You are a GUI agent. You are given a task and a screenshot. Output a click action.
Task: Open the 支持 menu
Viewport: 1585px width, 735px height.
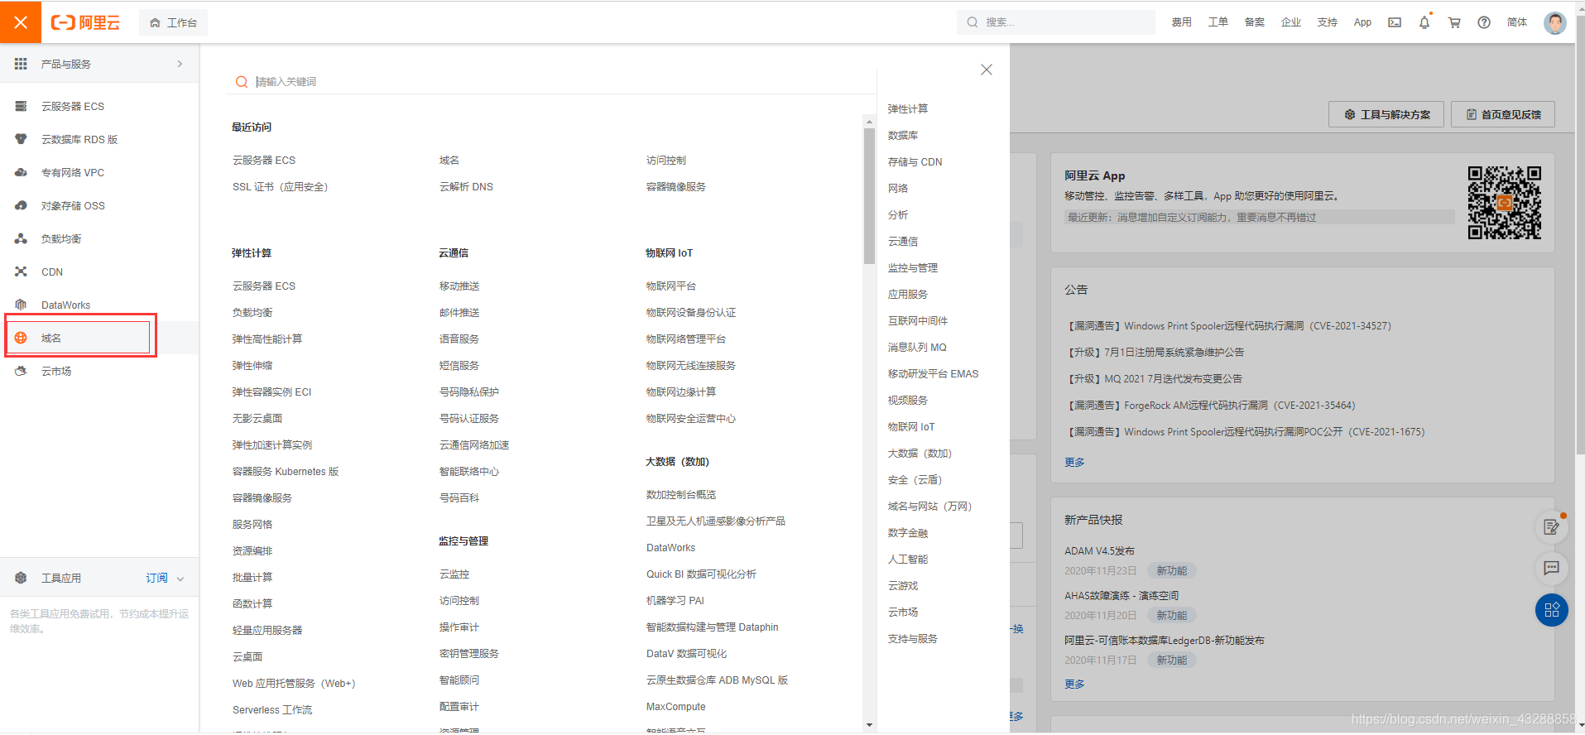[1327, 22]
